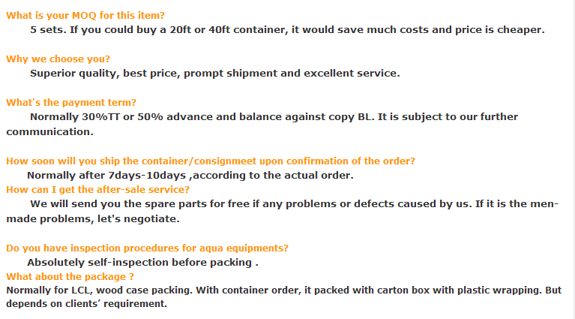Click the "What about the package ?" heading

[x=70, y=276]
